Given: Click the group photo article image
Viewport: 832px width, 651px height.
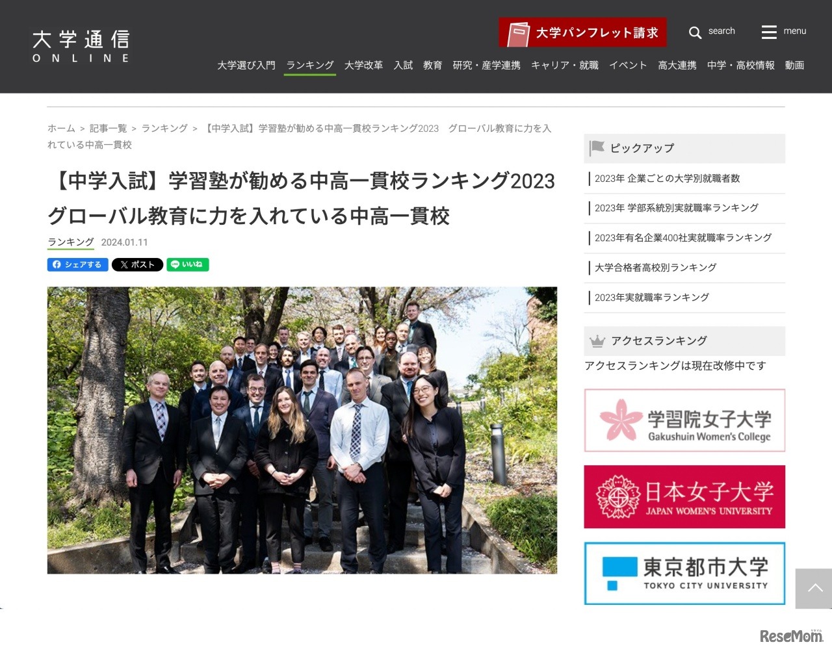Looking at the screenshot, I should click(x=302, y=430).
